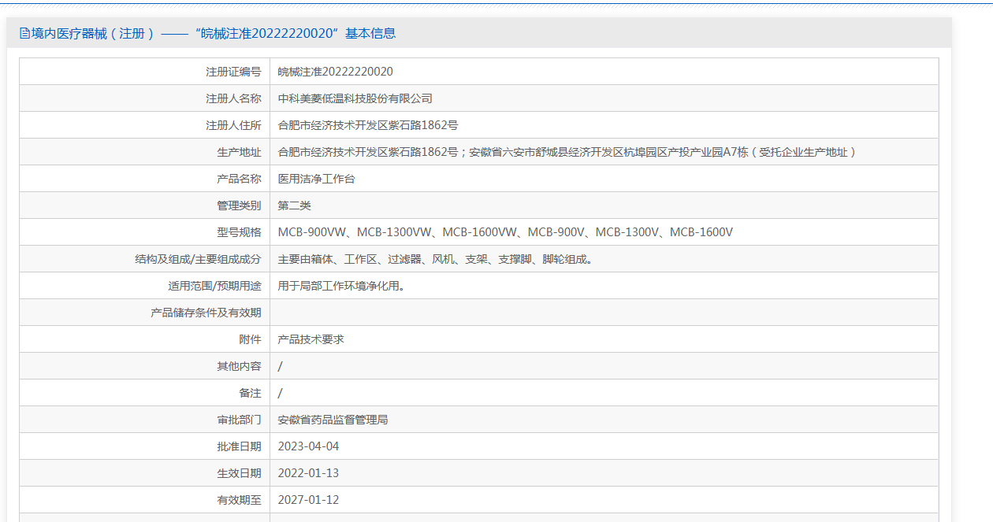Viewport: 993px width, 522px height.
Task: Select the approval date 2023-04-04
Action: [309, 446]
